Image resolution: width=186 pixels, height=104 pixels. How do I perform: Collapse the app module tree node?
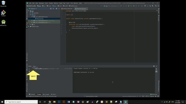(29, 11)
